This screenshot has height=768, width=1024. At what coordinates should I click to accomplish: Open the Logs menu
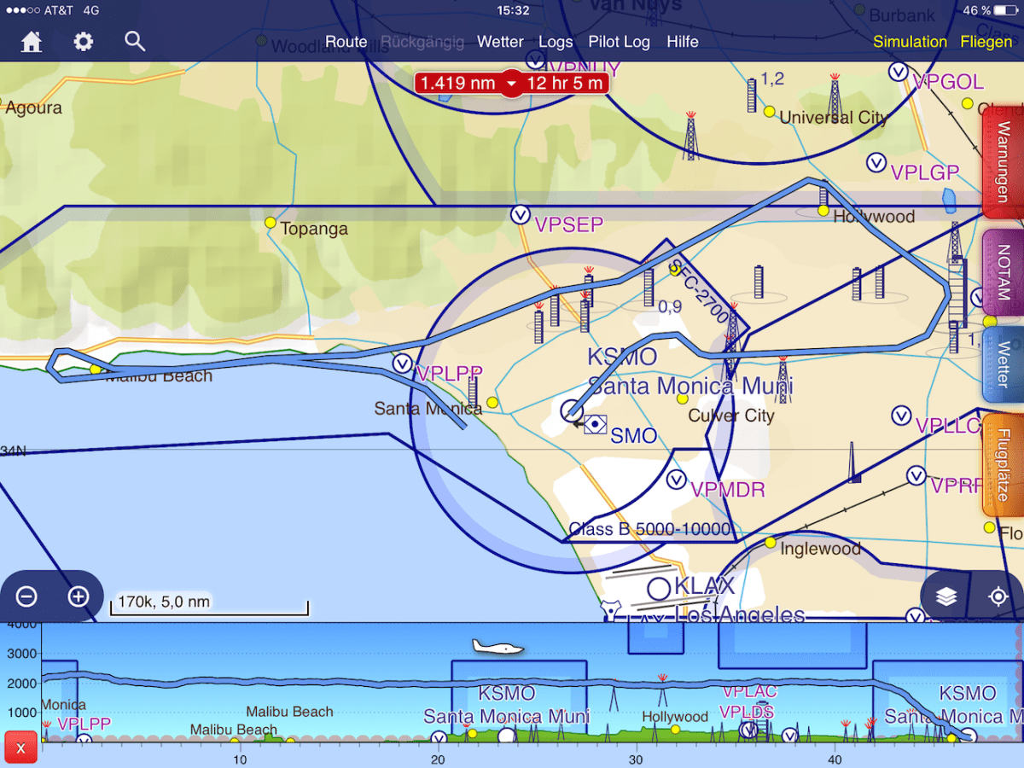556,42
